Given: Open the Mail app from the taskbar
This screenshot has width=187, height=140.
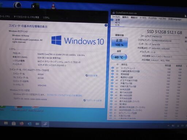Looking at the screenshot, I should coord(37,124).
